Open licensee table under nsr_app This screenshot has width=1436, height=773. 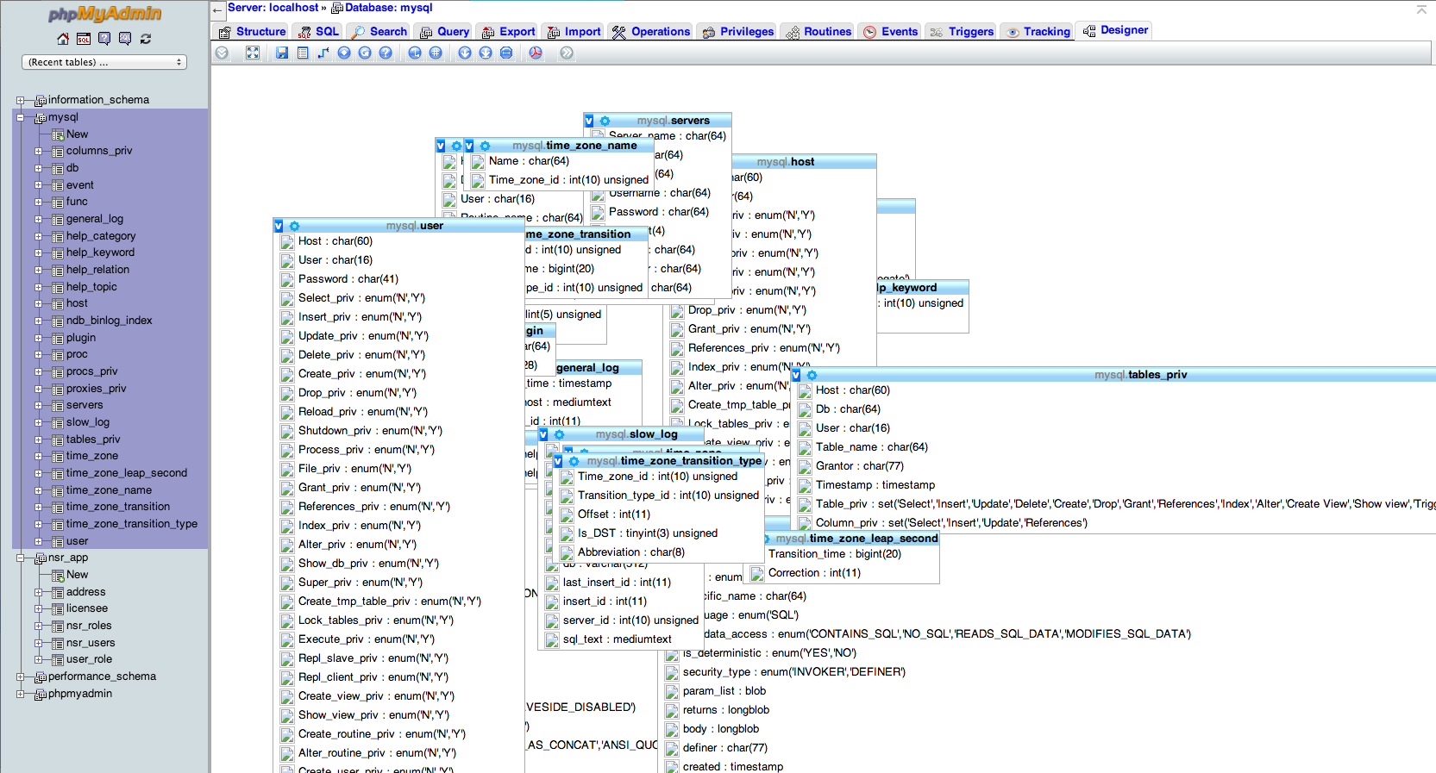87,608
